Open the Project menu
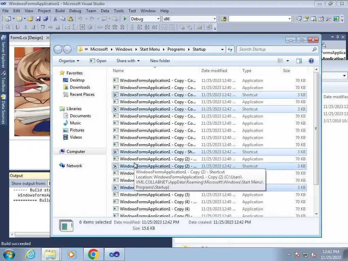 44,11
